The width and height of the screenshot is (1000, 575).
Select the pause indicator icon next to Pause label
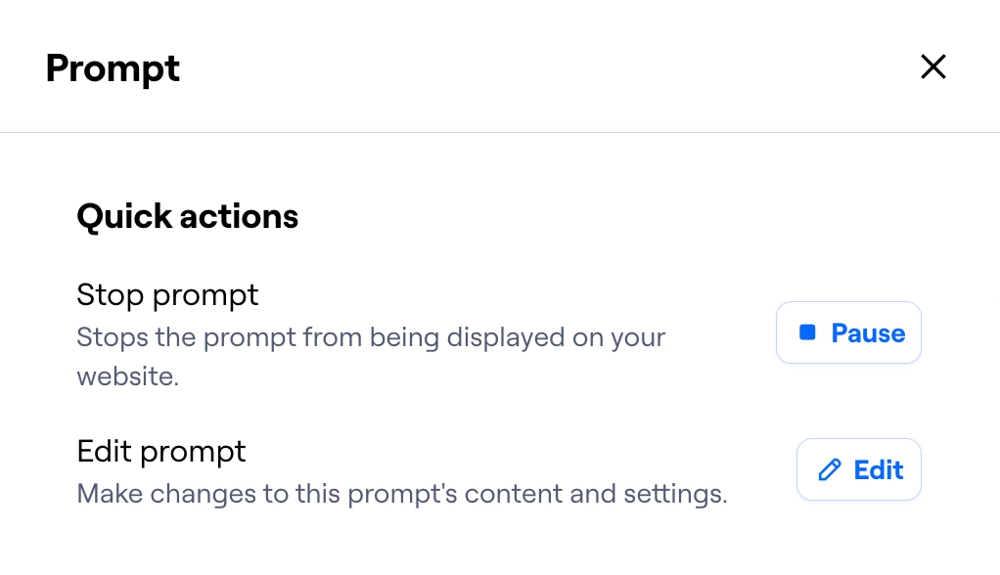807,332
